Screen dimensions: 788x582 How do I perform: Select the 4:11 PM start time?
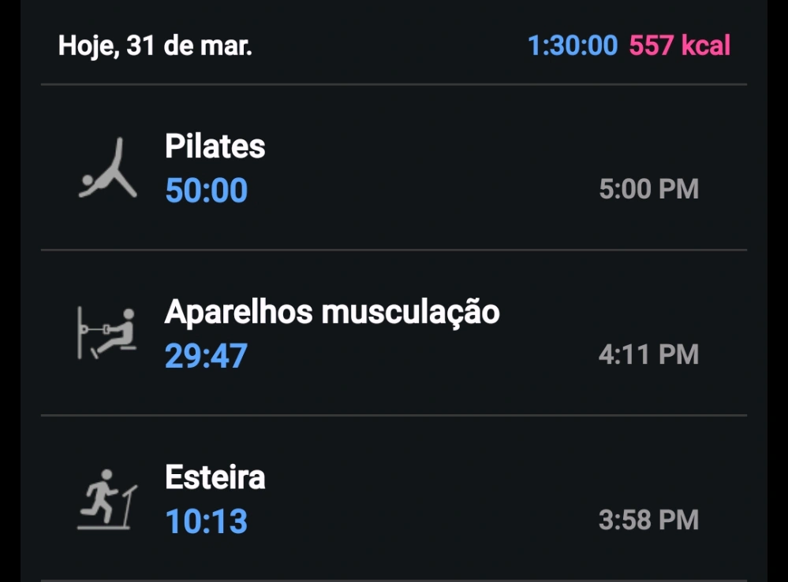(648, 355)
